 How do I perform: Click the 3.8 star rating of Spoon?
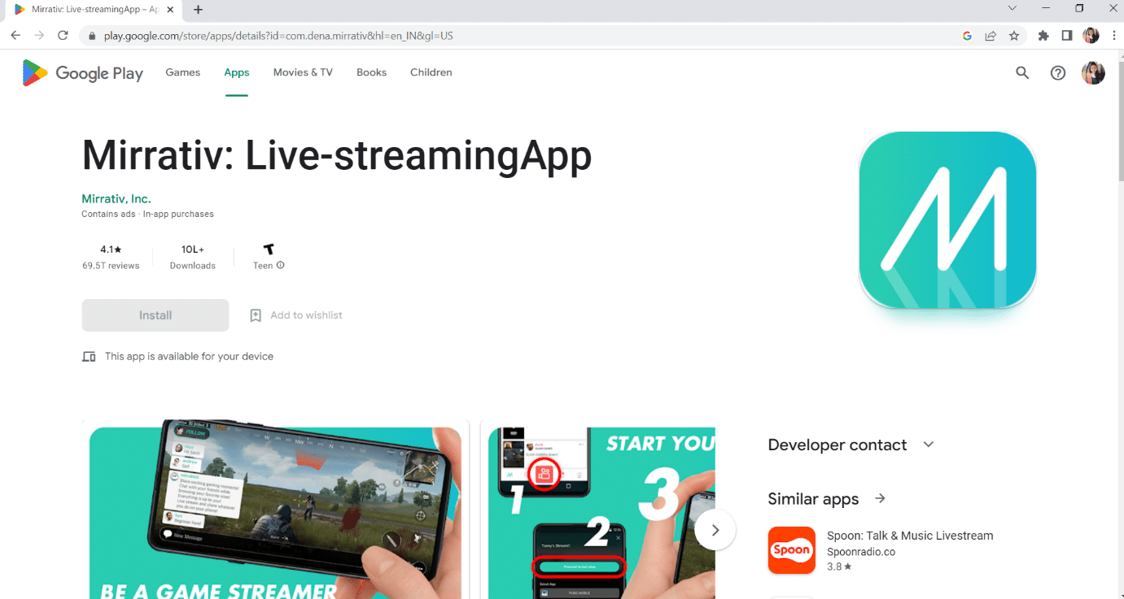(839, 566)
